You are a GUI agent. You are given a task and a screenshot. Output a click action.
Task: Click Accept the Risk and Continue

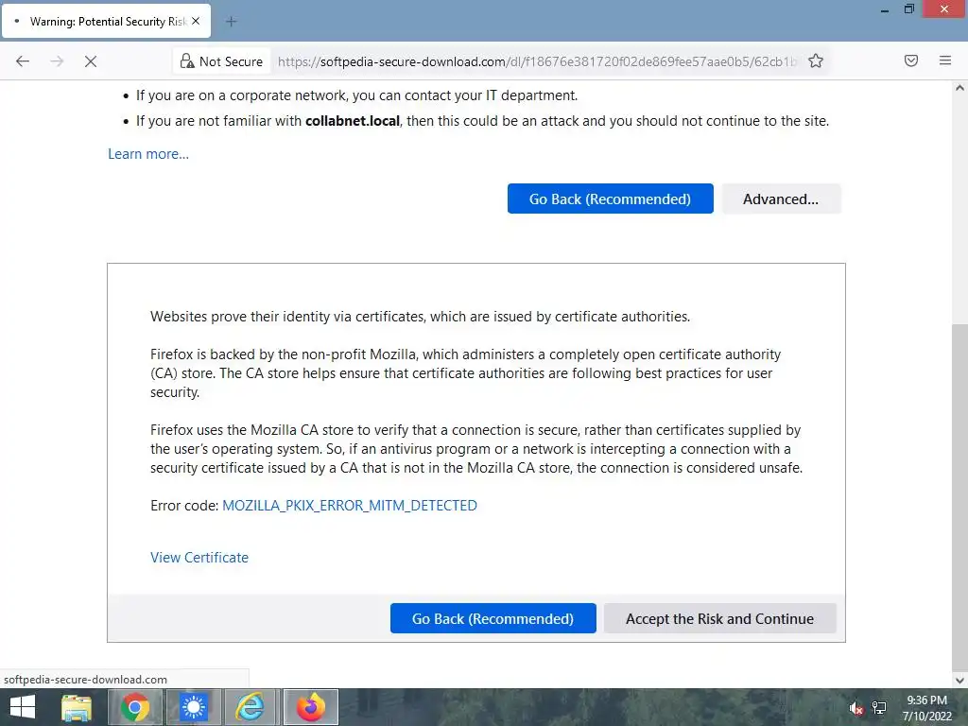[x=719, y=618]
